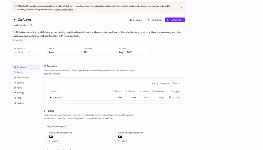This screenshot has width=263, height=150.
Task: Click the Providers sidebar server icon
Action: (x=15, y=67)
